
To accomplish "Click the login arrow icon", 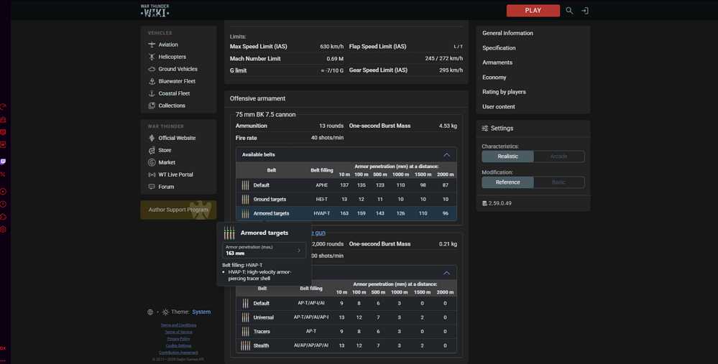I will click(585, 11).
